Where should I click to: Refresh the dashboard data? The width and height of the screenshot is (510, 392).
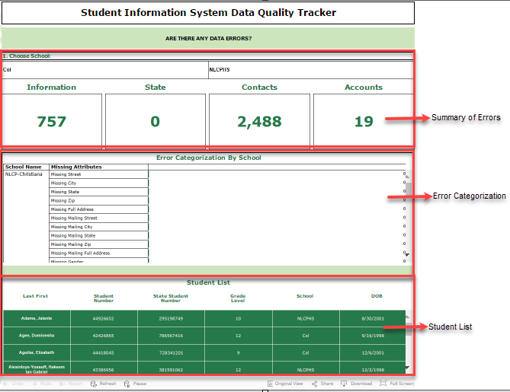click(x=103, y=384)
